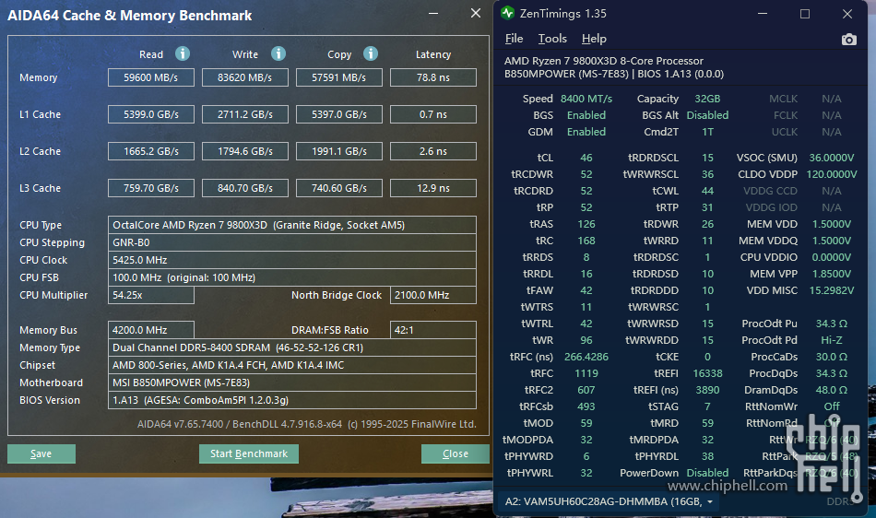This screenshot has height=518, width=876.
Task: Click the Close button in AIDA64
Action: [455, 453]
